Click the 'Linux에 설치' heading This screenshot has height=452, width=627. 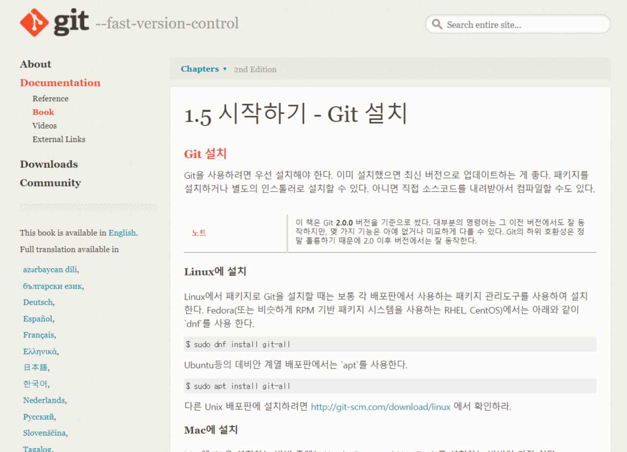[x=215, y=272]
